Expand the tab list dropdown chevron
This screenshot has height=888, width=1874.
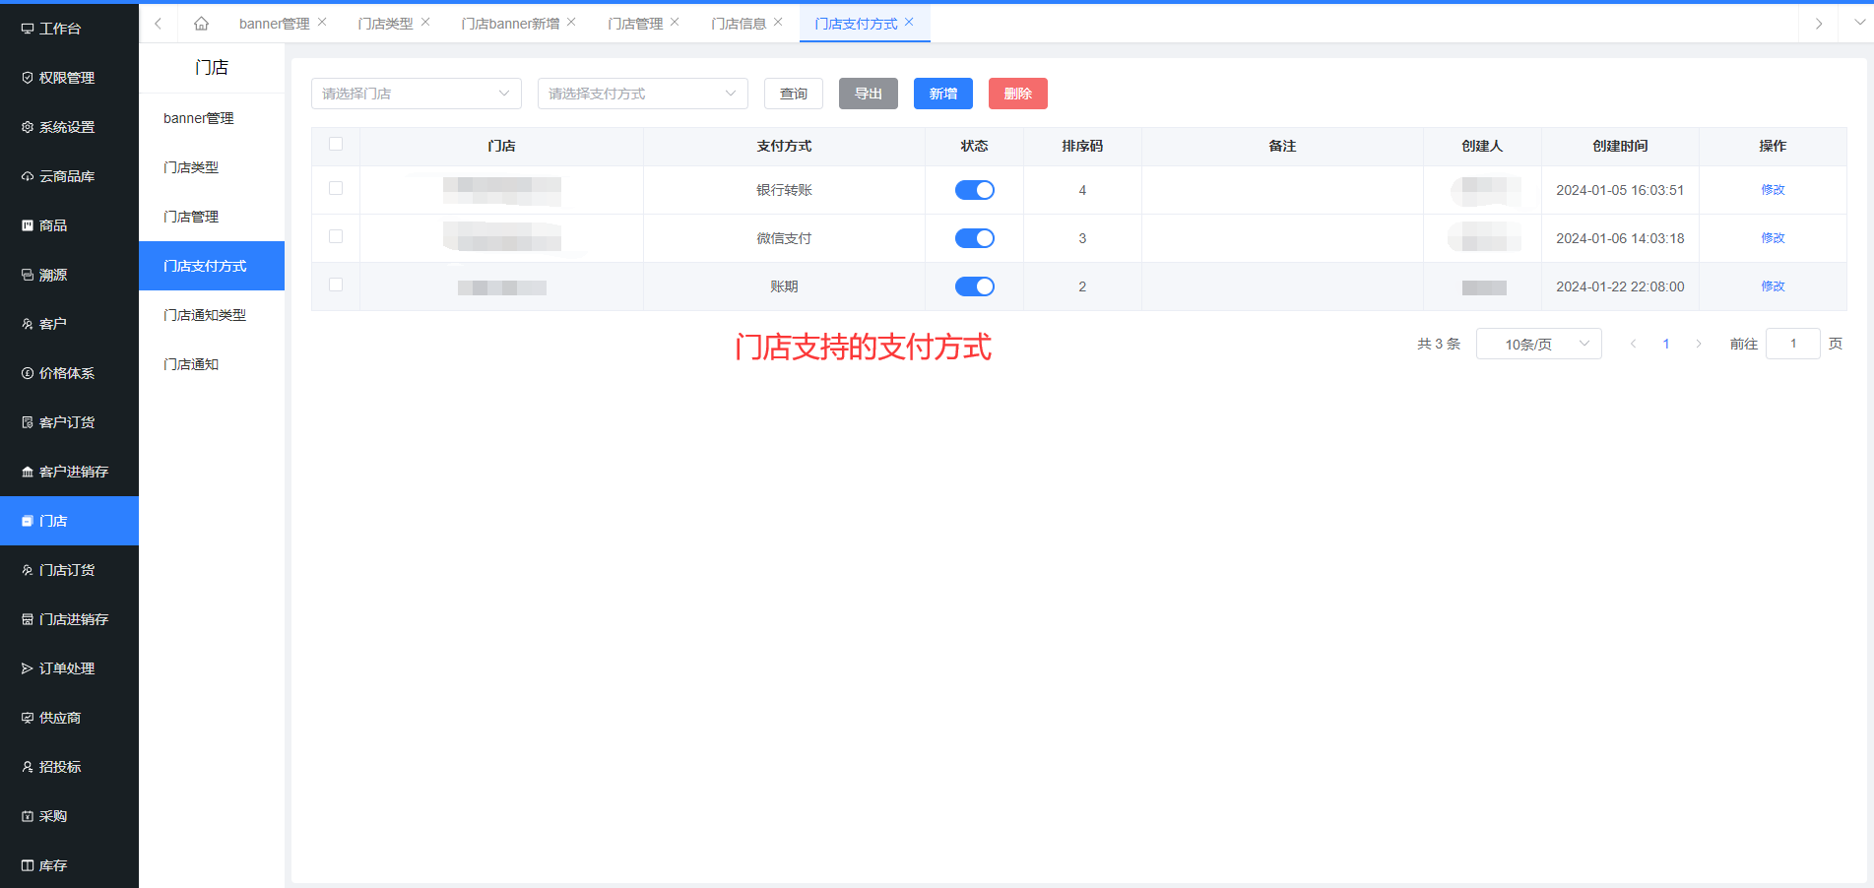pyautogui.click(x=1857, y=23)
